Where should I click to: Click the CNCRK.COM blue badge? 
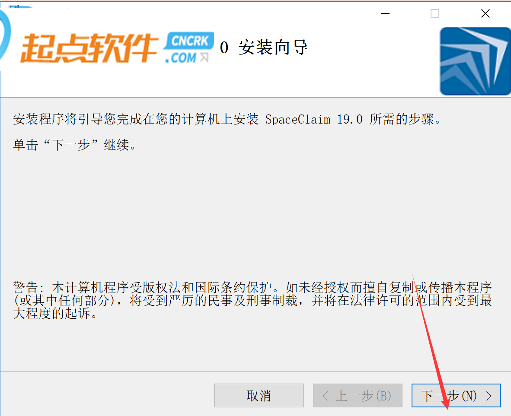189,48
